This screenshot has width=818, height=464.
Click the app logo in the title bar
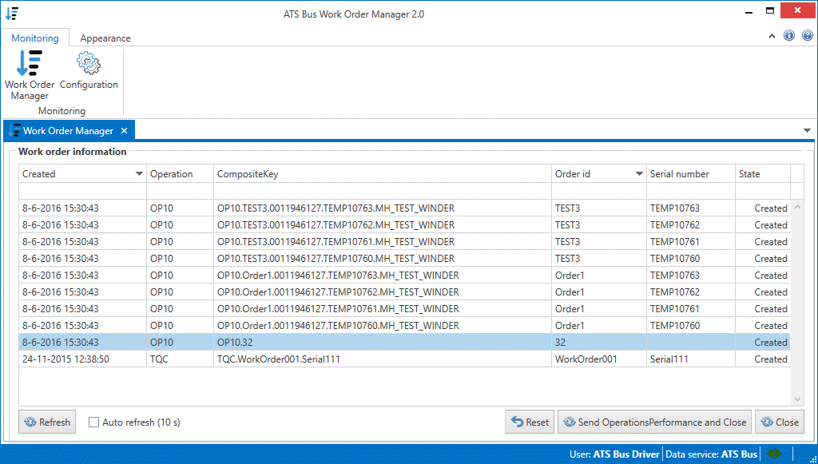click(12, 14)
